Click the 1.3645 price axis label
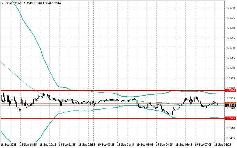 [231, 38]
